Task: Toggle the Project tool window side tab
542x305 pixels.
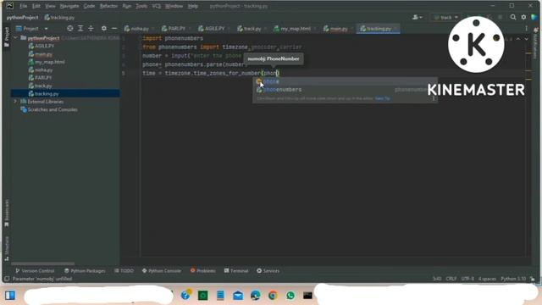Action: tap(7, 36)
